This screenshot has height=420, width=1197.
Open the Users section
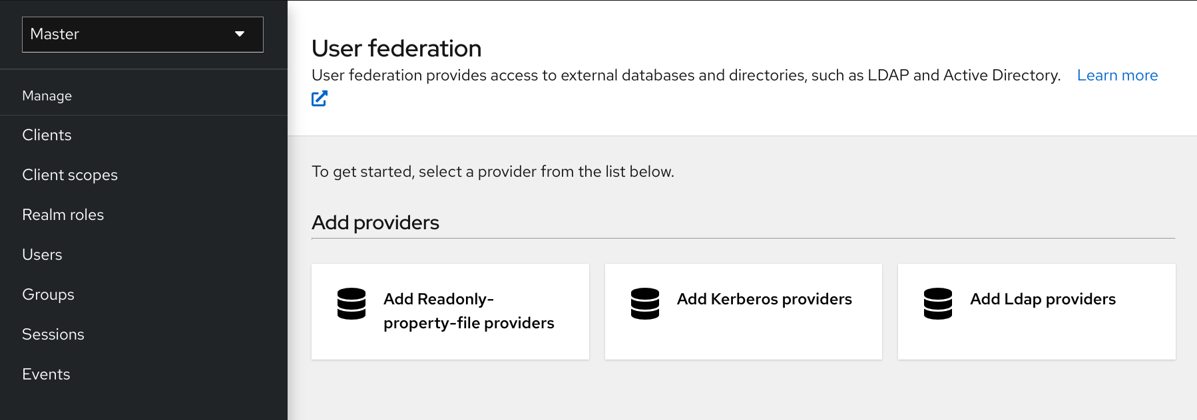42,255
